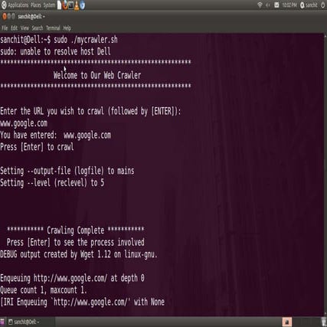The width and height of the screenshot is (327, 327).
Task: Open the terminal Edit menu
Action: (14, 28)
